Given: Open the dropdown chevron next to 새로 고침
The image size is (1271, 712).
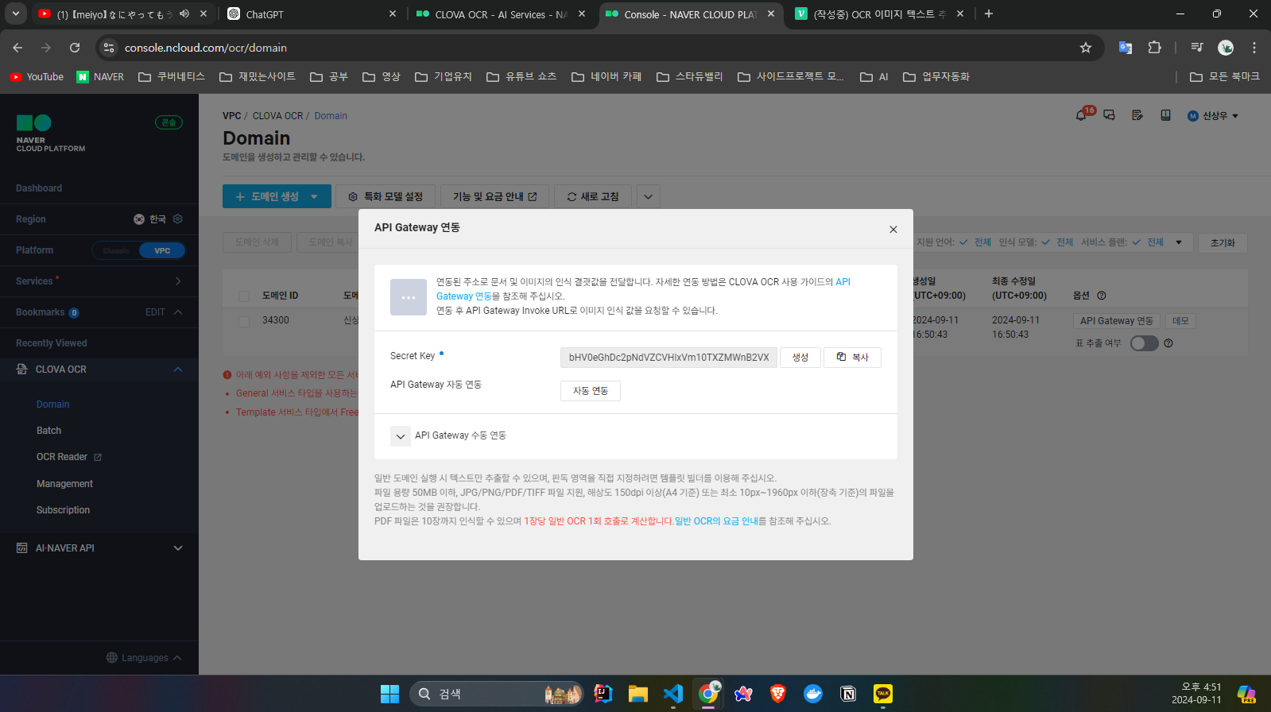Looking at the screenshot, I should pyautogui.click(x=649, y=196).
